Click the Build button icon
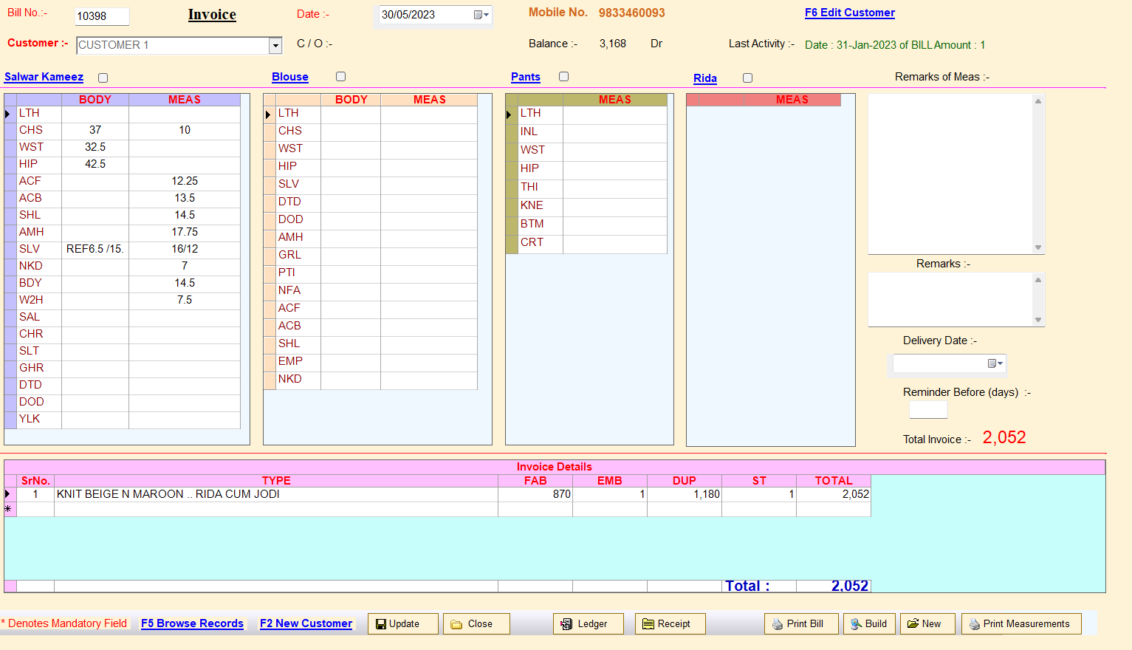1132x650 pixels. coord(857,624)
